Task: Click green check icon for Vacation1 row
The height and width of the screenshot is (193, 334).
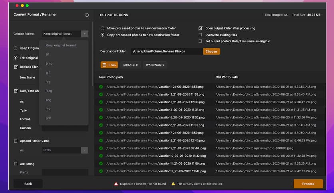Action: click(x=101, y=87)
